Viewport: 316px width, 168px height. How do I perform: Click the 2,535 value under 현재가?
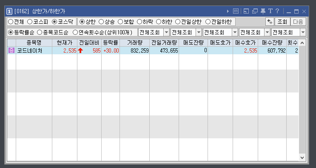[x=70, y=50]
